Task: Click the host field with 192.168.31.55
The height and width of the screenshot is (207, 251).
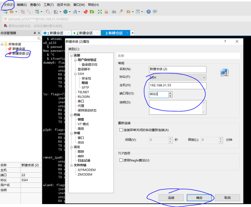Action: [x=177, y=86]
